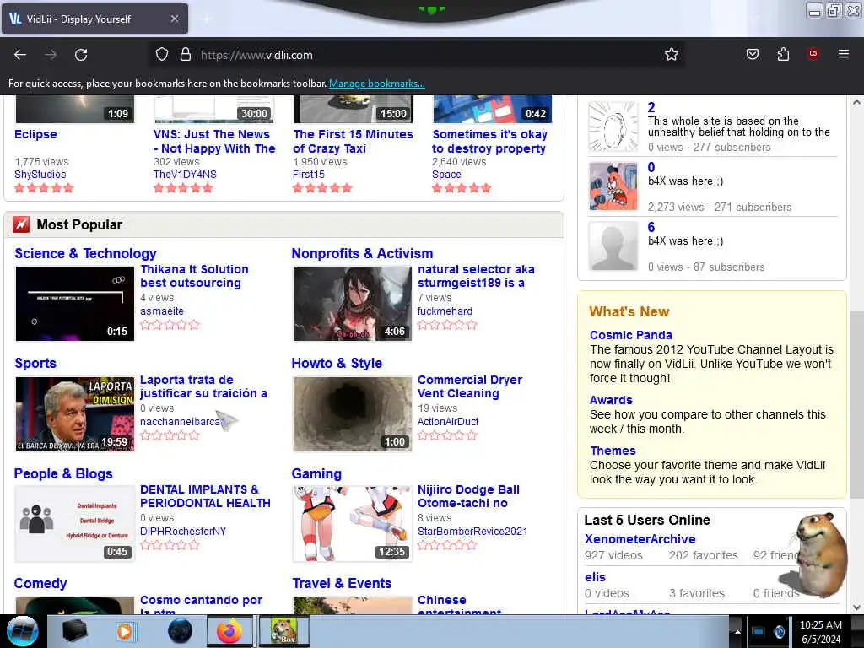Viewport: 864px width, 648px height.
Task: Open the Pocket save icon
Action: (x=752, y=54)
